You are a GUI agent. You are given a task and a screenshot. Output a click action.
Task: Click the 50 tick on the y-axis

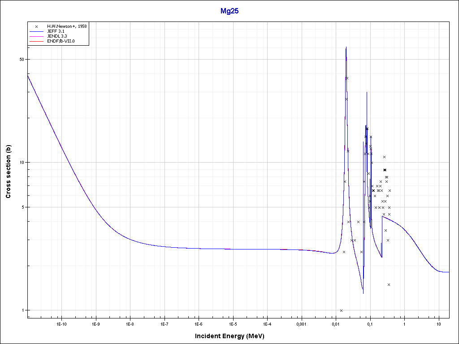point(21,60)
